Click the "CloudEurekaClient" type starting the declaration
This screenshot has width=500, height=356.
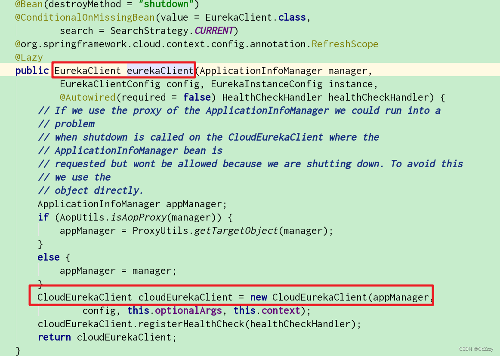(85, 298)
